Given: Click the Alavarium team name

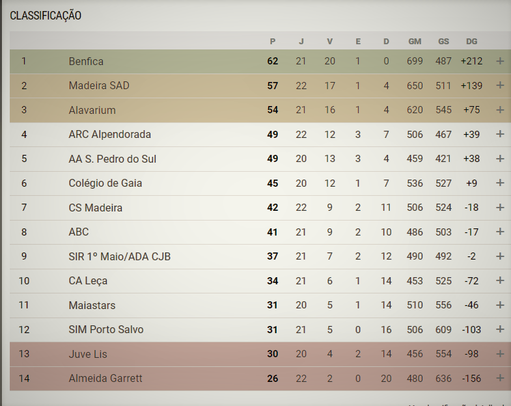Looking at the screenshot, I should point(88,110).
